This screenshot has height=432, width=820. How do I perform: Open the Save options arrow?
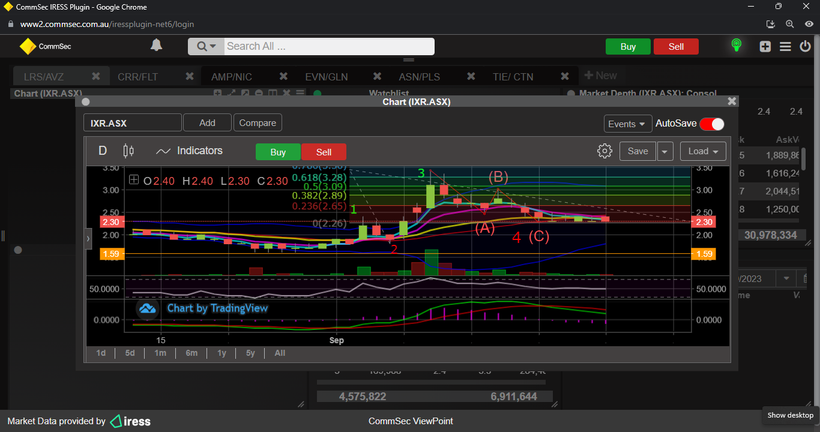click(665, 152)
